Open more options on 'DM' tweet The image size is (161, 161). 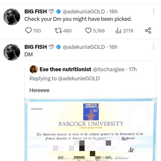point(153,46)
